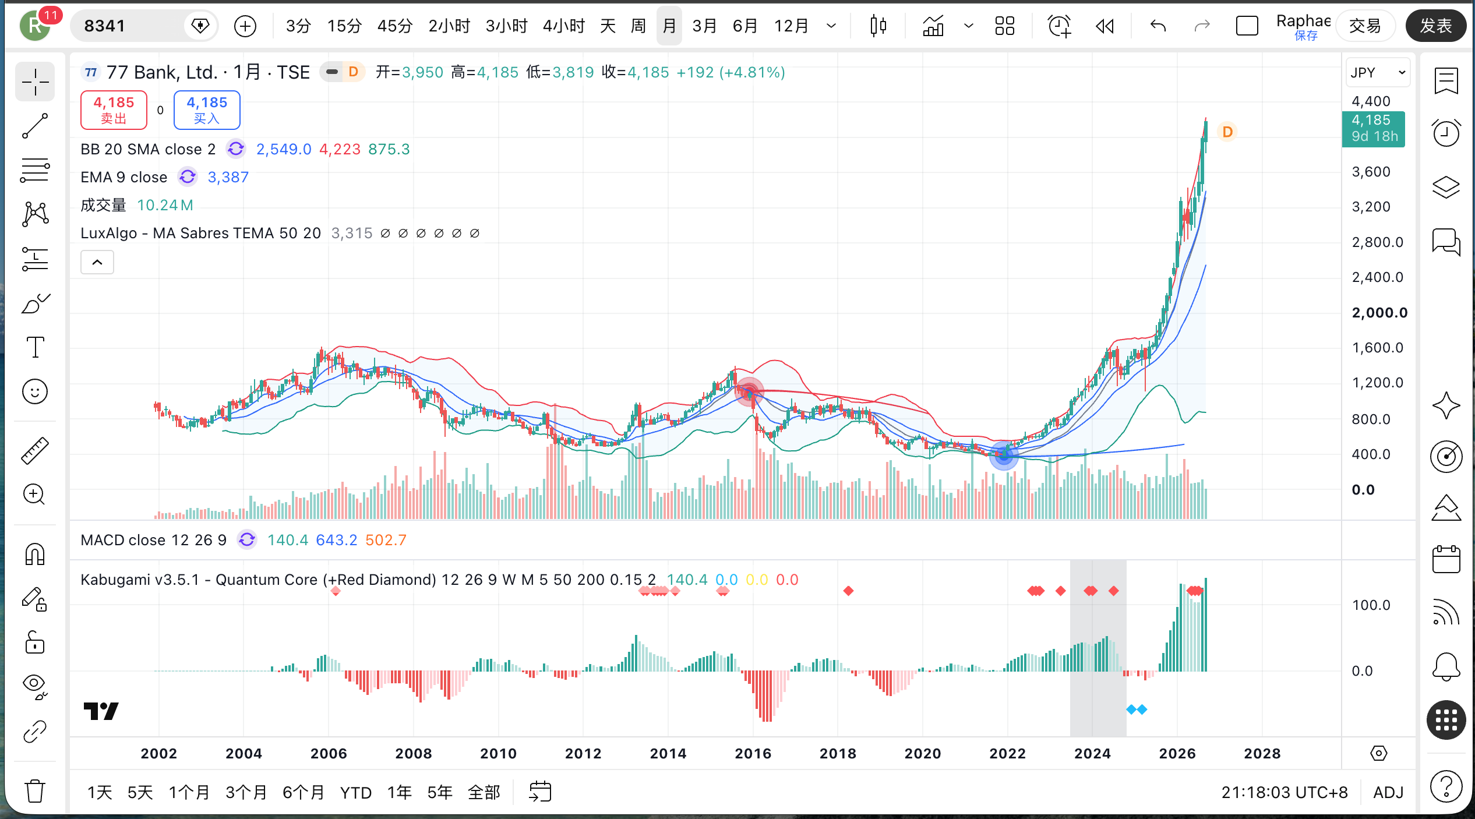
Task: Open the long position forecasting tool
Action: click(x=35, y=259)
